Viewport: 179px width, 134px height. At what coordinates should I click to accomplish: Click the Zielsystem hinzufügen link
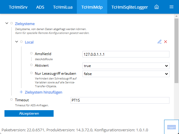click(x=43, y=92)
